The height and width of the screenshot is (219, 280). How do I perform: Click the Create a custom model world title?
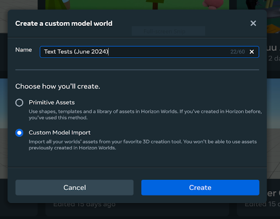(x=64, y=23)
